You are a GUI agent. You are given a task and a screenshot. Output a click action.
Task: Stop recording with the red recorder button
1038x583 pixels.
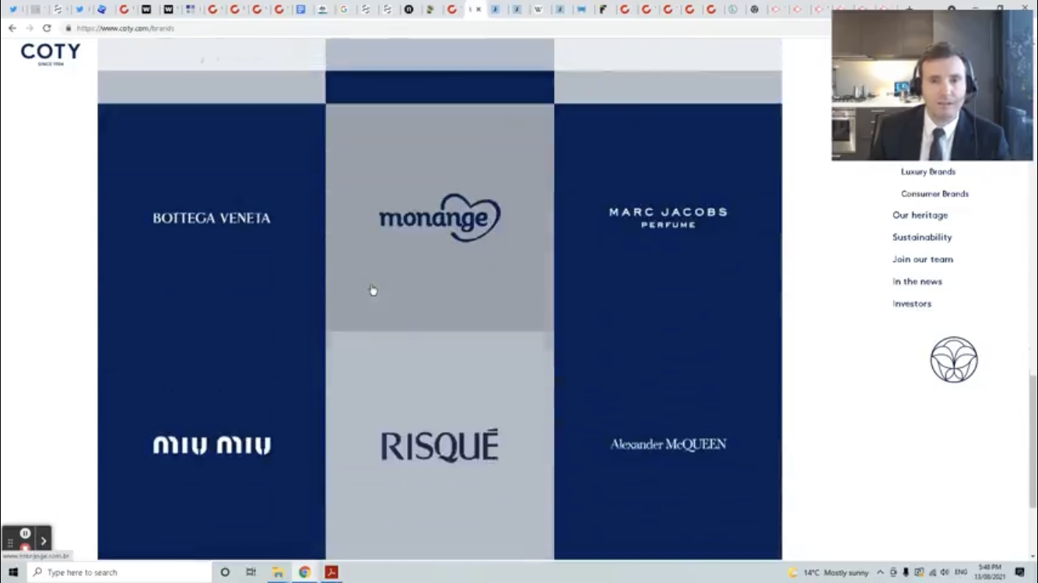click(25, 547)
